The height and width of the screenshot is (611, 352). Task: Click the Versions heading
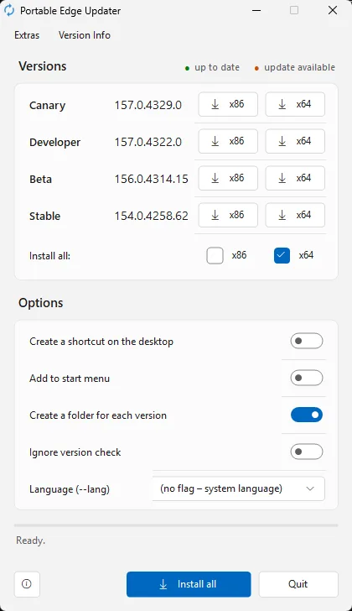(43, 66)
